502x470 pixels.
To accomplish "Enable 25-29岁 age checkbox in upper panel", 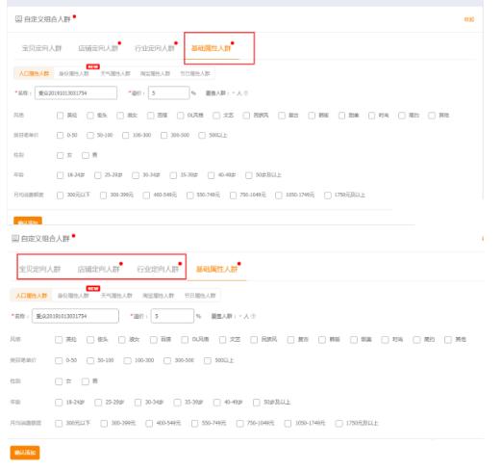I will coord(98,175).
